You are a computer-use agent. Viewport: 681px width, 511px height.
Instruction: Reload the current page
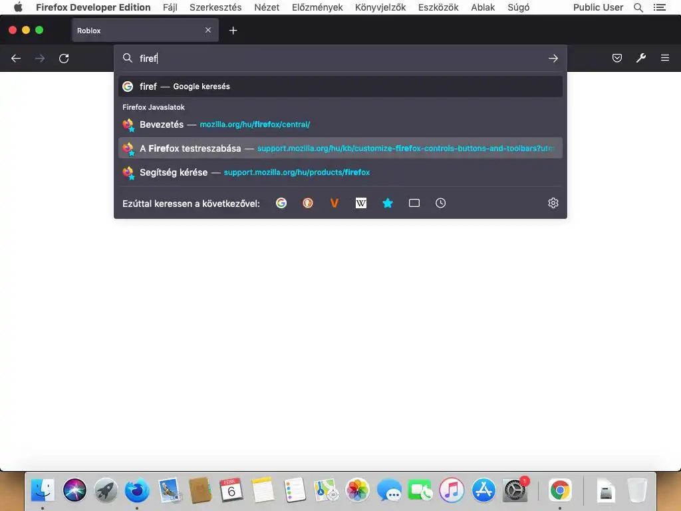(64, 59)
